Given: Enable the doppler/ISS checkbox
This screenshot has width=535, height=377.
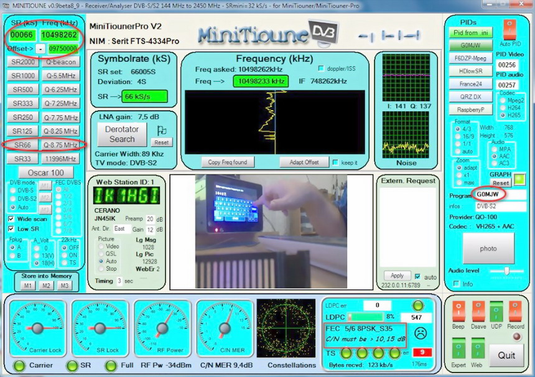Looking at the screenshot, I should 321,68.
